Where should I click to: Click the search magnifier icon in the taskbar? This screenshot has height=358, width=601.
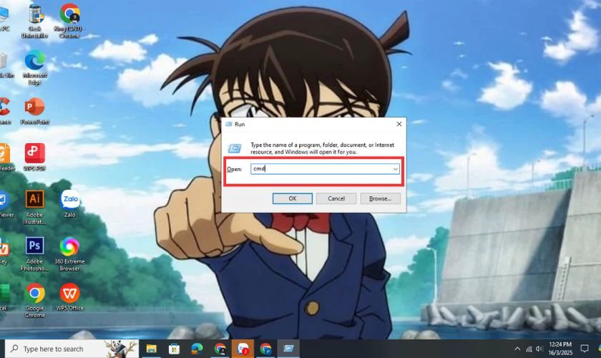click(14, 349)
